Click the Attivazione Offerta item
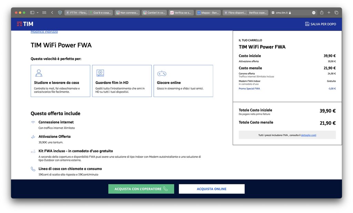353x213 pixels. pos(54,137)
